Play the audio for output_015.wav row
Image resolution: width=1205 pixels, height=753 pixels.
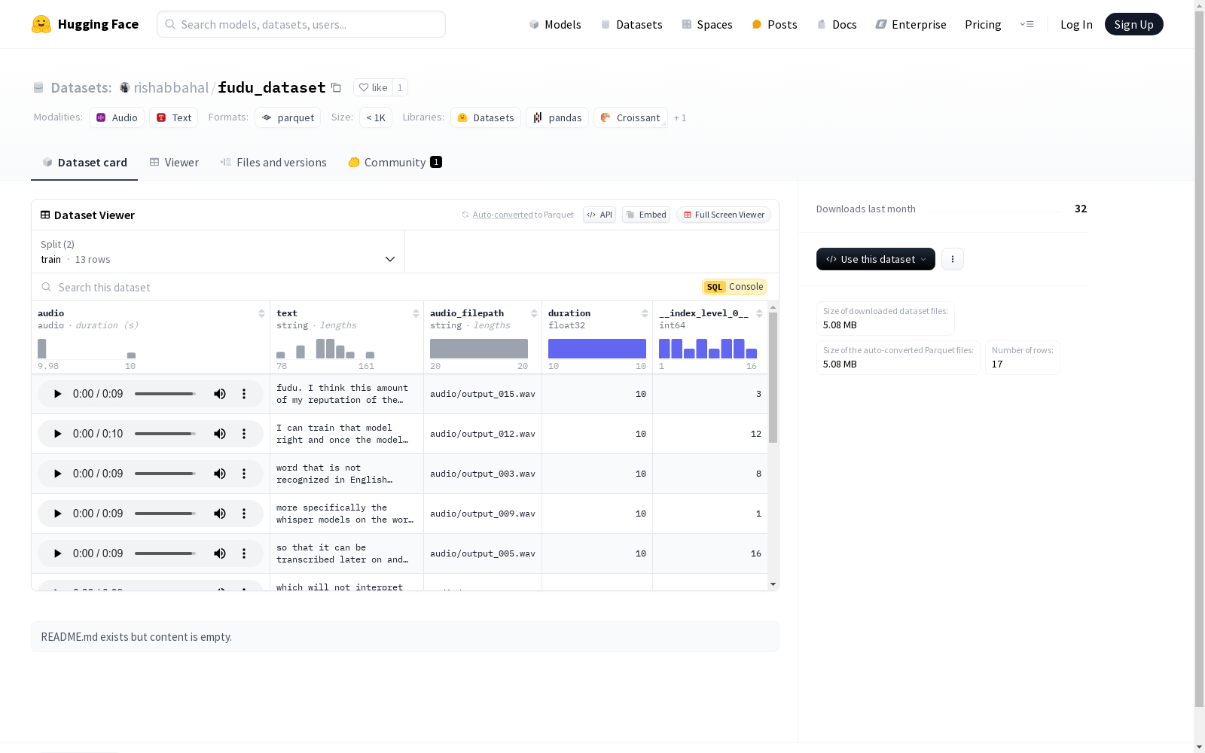pyautogui.click(x=57, y=394)
